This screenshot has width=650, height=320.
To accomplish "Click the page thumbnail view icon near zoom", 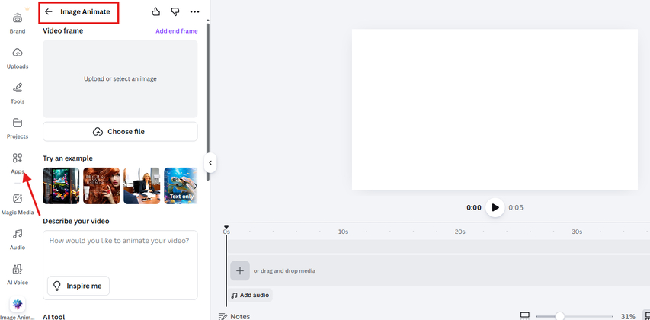I will coord(525,316).
